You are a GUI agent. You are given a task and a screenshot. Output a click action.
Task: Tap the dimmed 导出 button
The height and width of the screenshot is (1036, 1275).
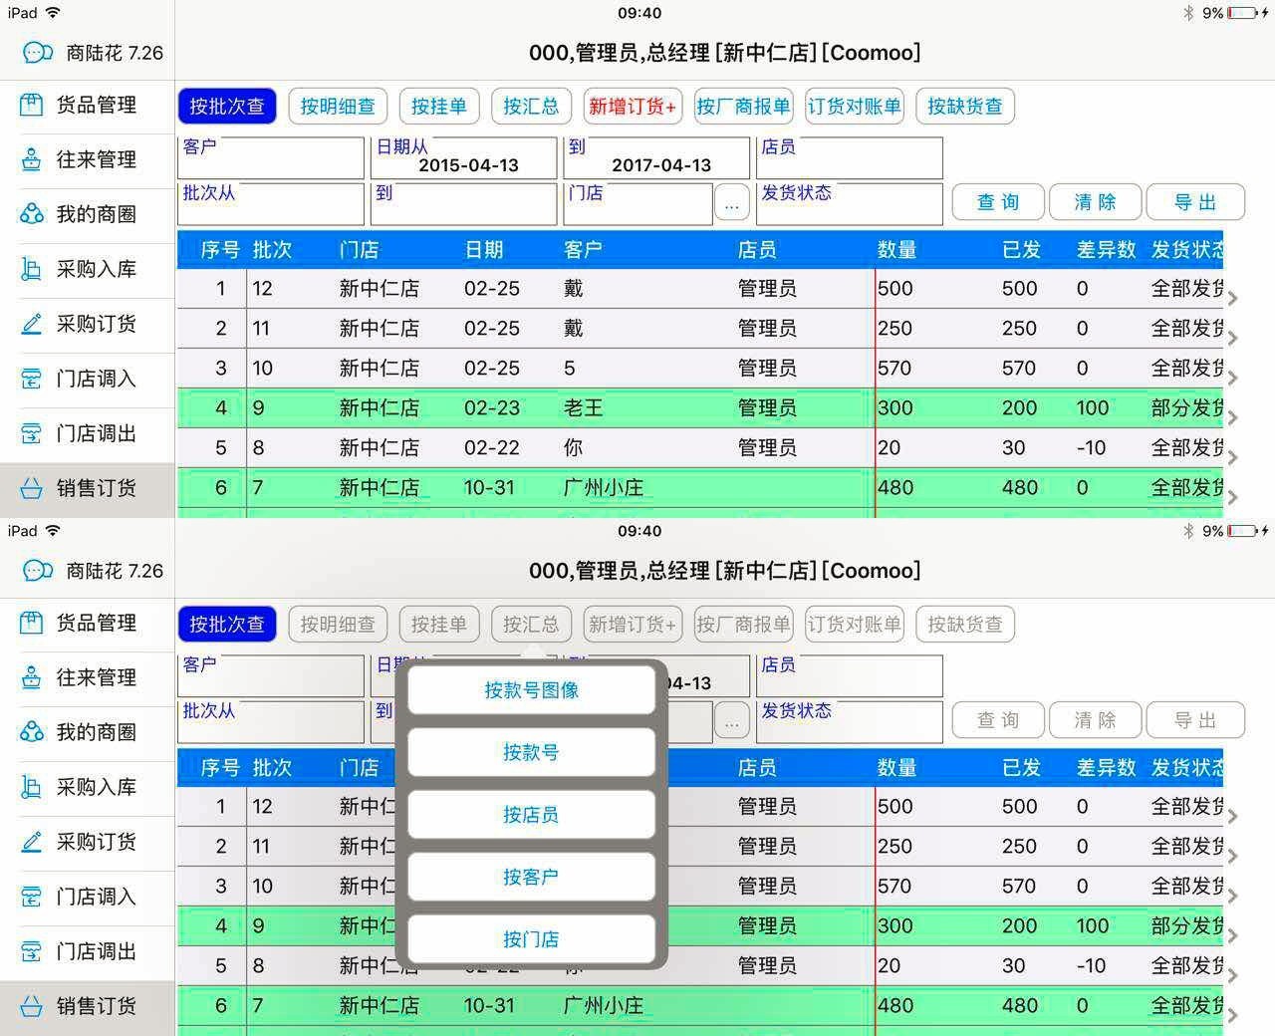[1195, 720]
